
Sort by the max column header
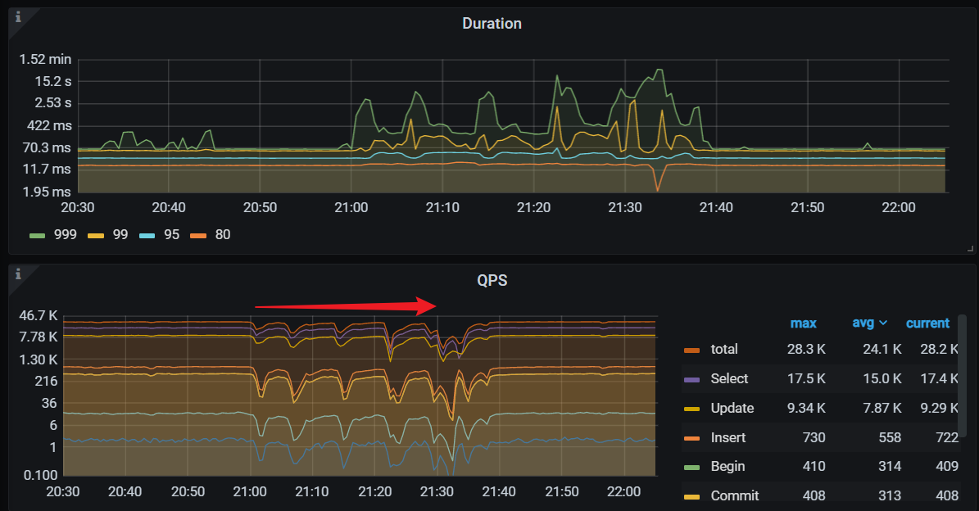click(x=804, y=323)
